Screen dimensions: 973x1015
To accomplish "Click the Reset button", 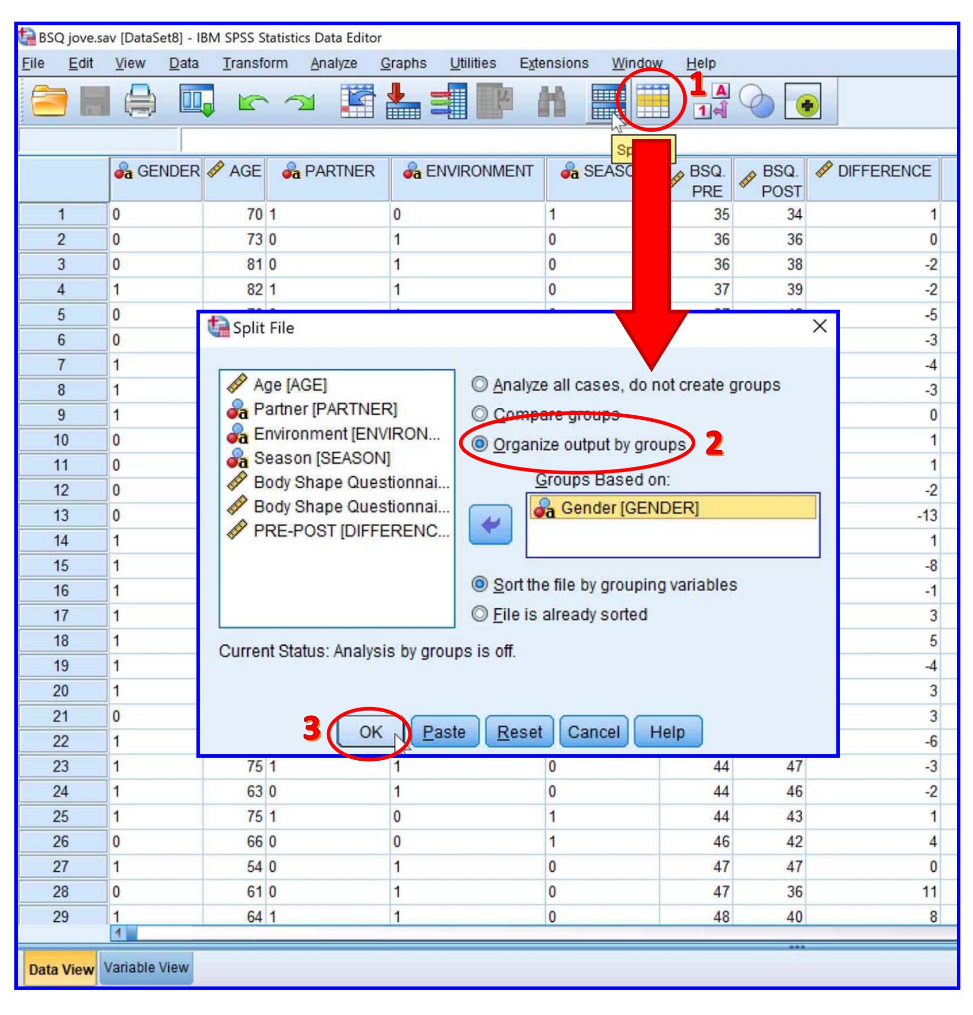I will click(519, 732).
